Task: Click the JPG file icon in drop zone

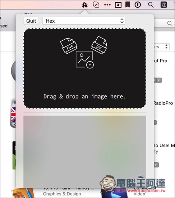Action: tap(99, 45)
